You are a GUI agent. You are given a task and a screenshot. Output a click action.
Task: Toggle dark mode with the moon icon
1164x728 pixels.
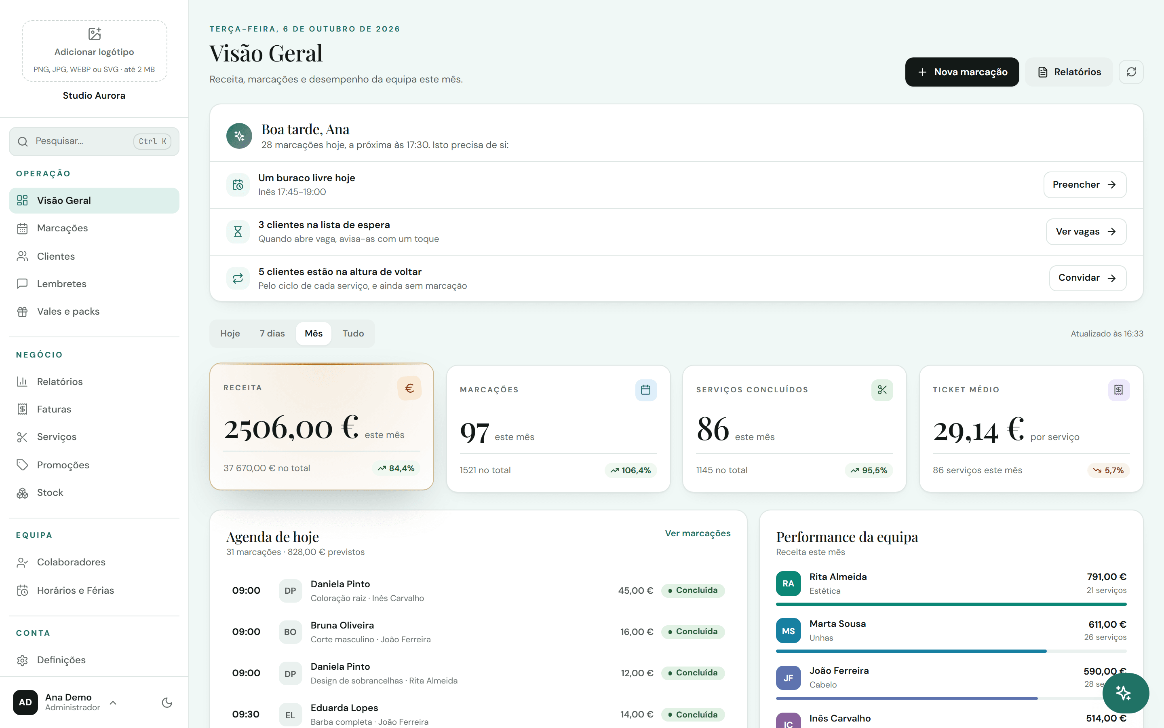point(167,703)
